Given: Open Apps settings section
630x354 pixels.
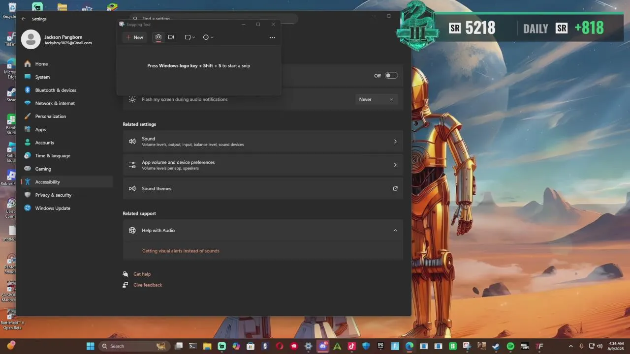Looking at the screenshot, I should pos(66,130).
